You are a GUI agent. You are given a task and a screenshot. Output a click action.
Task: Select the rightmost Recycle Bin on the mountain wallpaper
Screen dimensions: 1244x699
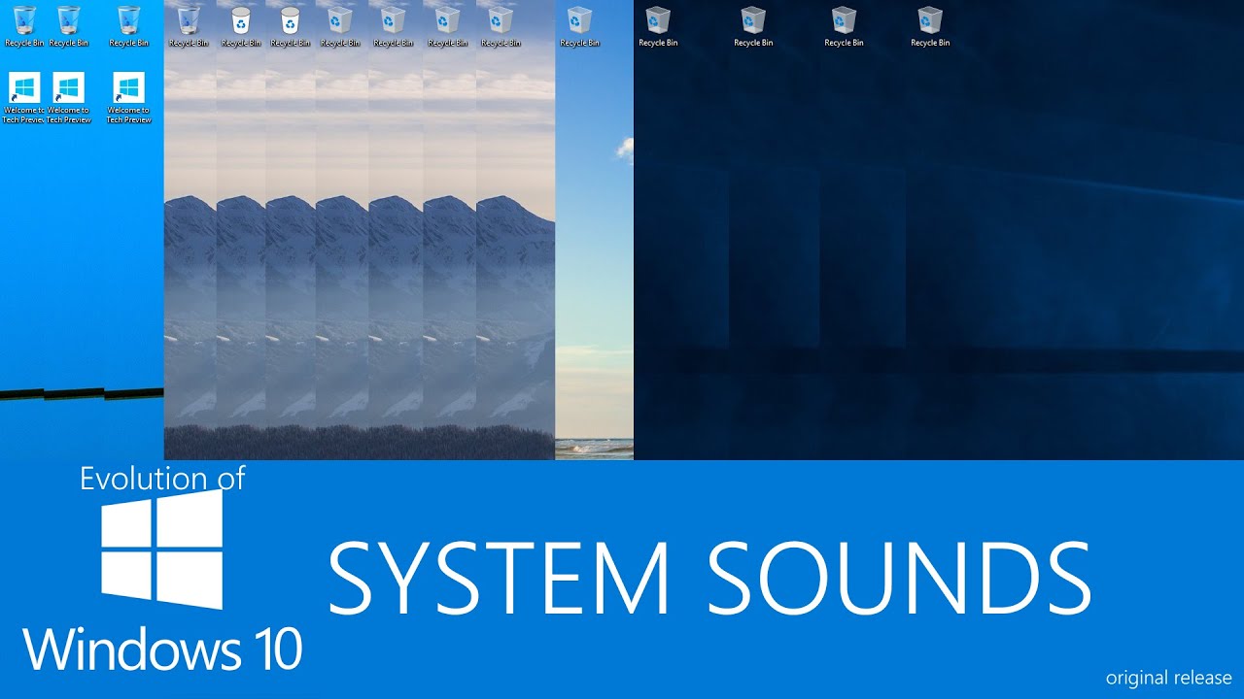(x=500, y=26)
